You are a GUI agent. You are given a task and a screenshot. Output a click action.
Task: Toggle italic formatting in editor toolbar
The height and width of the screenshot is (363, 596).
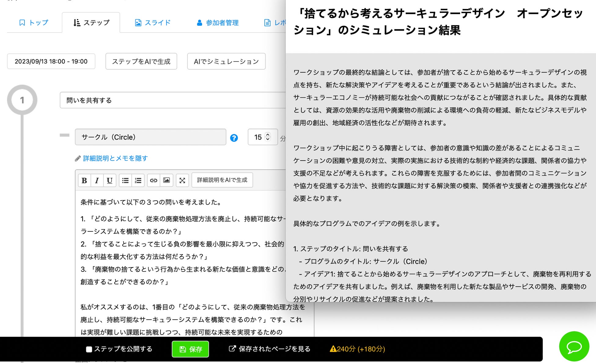[x=97, y=180]
